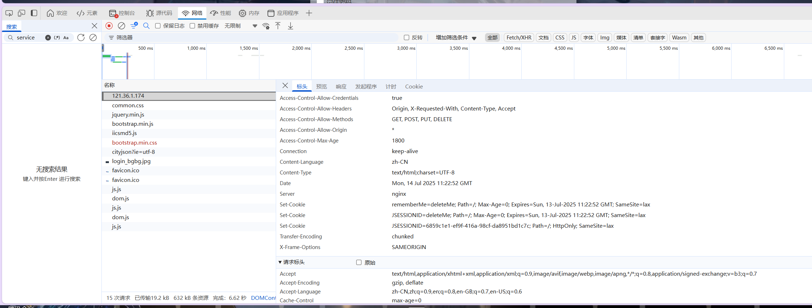Open network conditions wifi-gear icon
The width and height of the screenshot is (812, 308).
[266, 26]
